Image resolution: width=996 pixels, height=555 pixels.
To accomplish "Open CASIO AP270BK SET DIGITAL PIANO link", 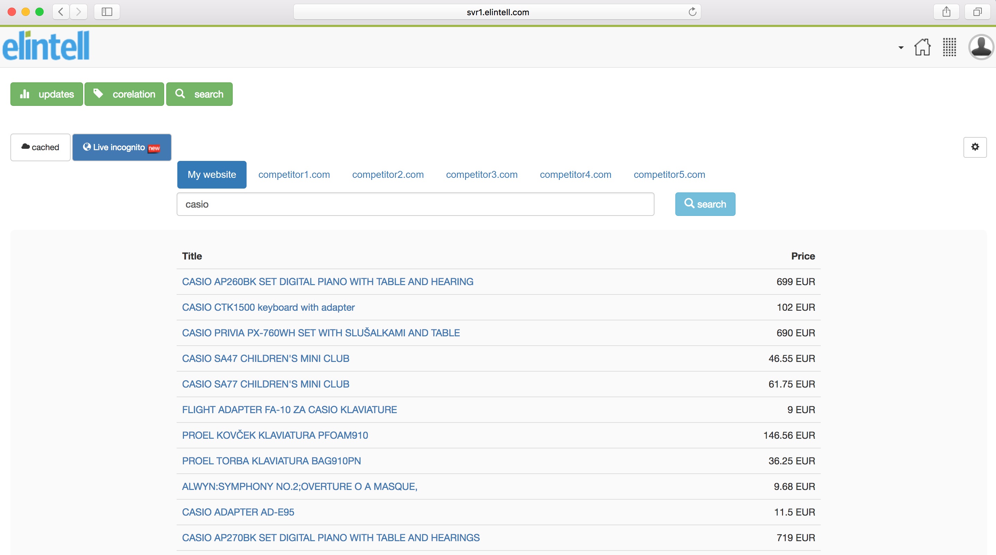I will coord(331,537).
